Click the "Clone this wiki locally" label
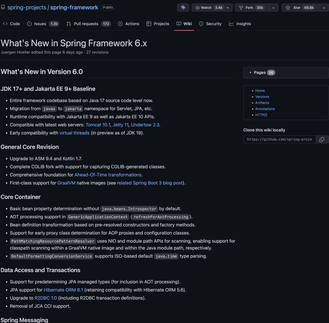 pyautogui.click(x=264, y=130)
